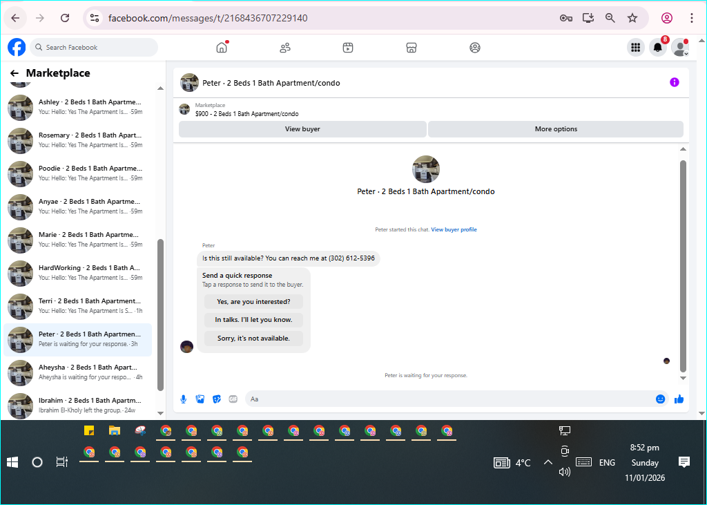Open Sticky Notes from the taskbar

[89, 431]
